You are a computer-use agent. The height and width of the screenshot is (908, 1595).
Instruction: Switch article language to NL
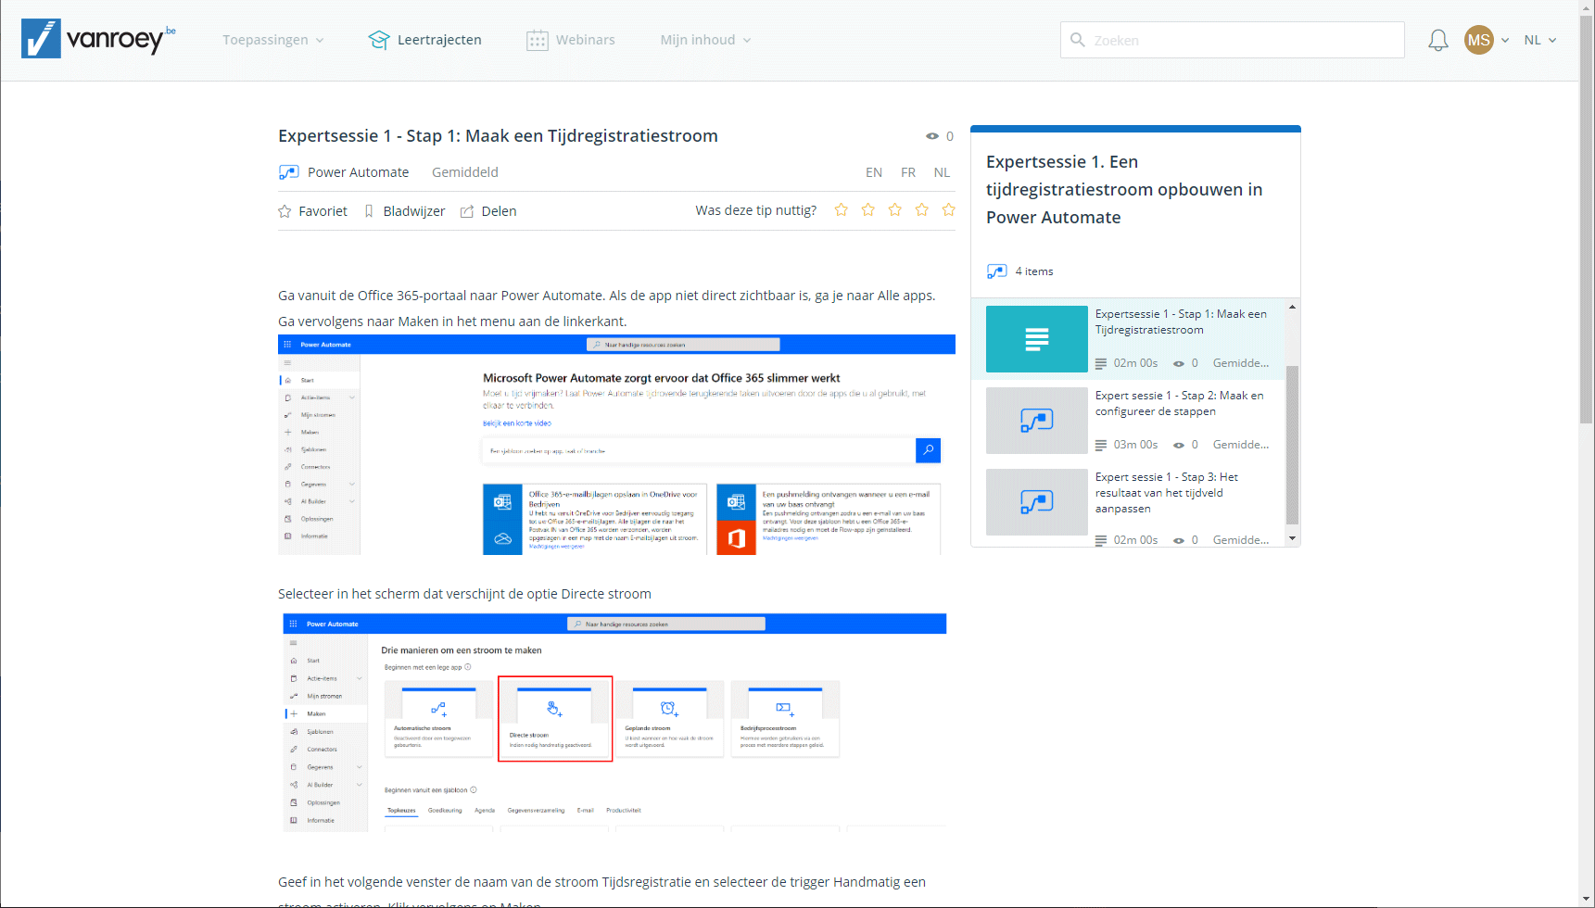(943, 172)
